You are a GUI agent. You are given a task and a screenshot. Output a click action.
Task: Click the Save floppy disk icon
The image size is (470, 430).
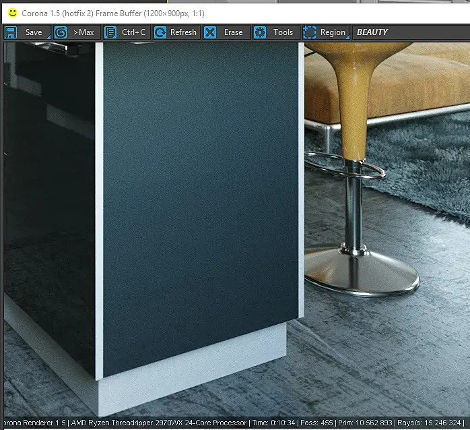[x=11, y=32]
